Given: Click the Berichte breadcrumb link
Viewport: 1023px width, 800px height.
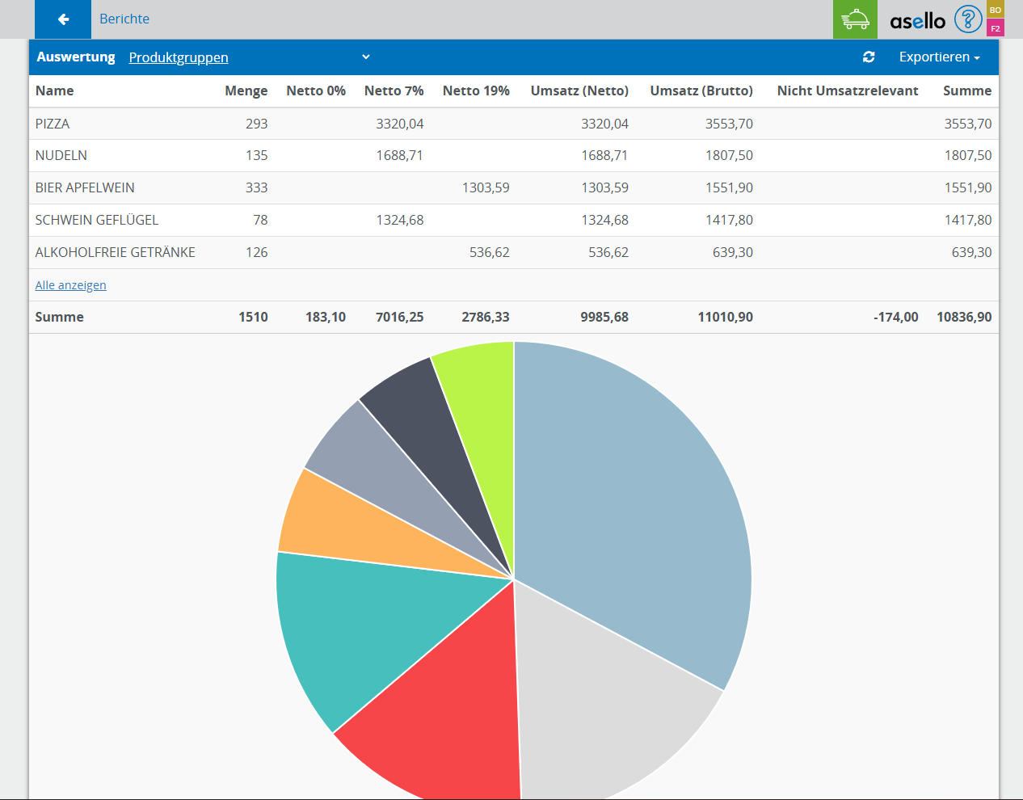Looking at the screenshot, I should pyautogui.click(x=124, y=19).
